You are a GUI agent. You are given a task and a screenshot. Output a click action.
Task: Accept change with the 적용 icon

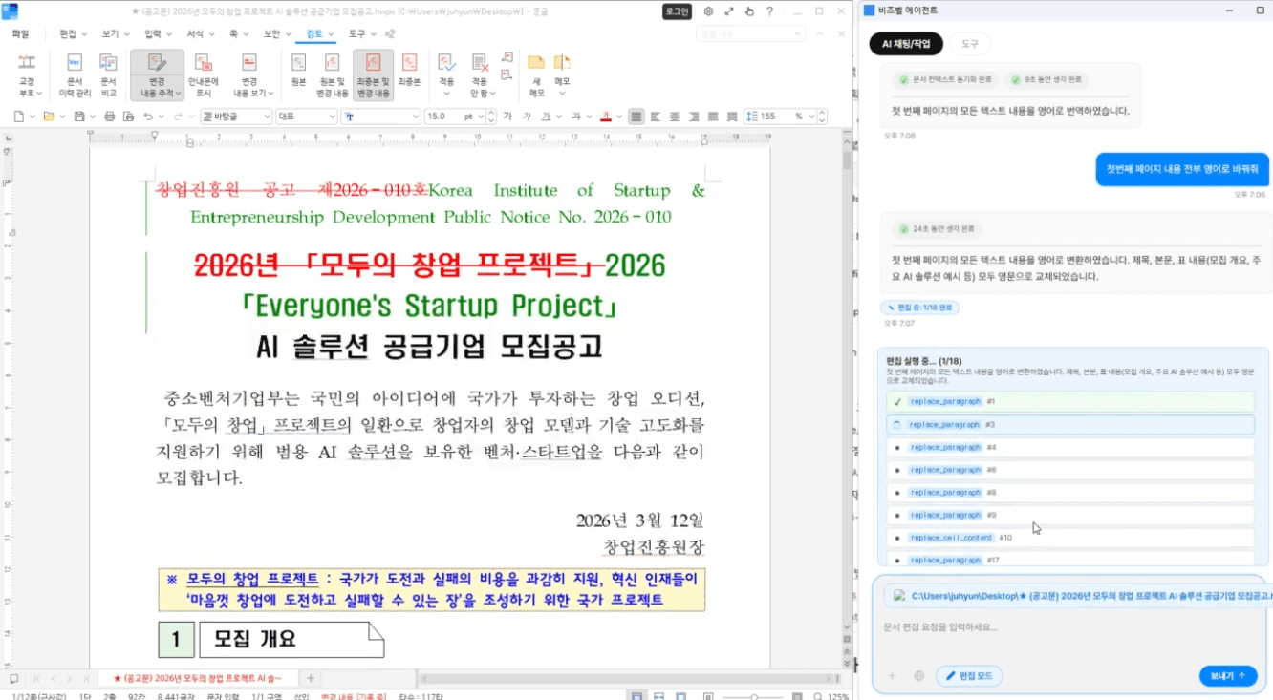[x=445, y=69]
